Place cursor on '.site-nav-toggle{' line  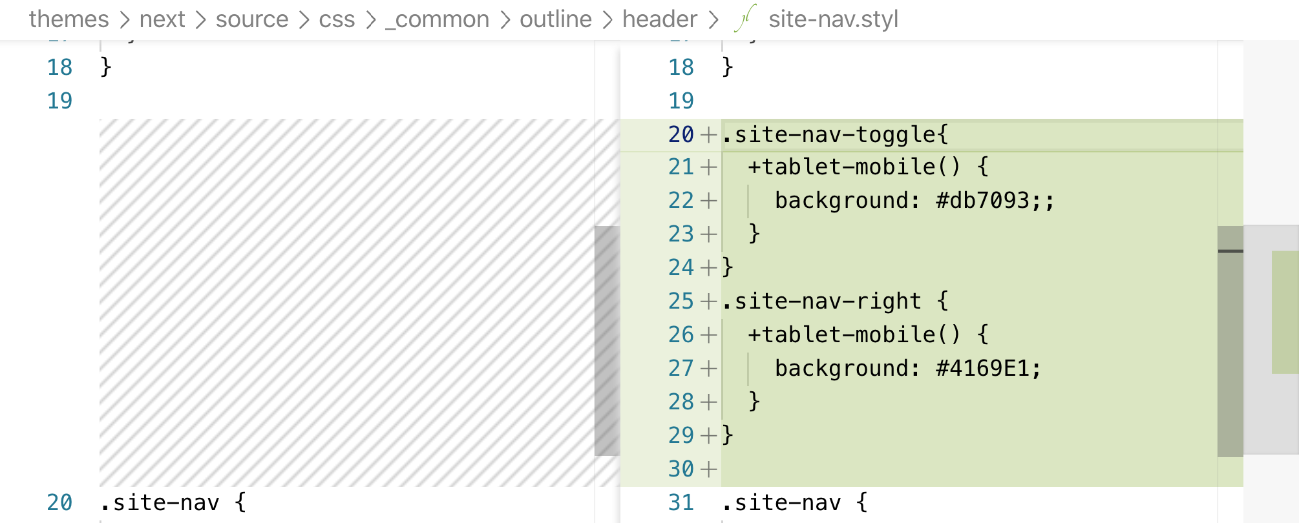(x=835, y=134)
